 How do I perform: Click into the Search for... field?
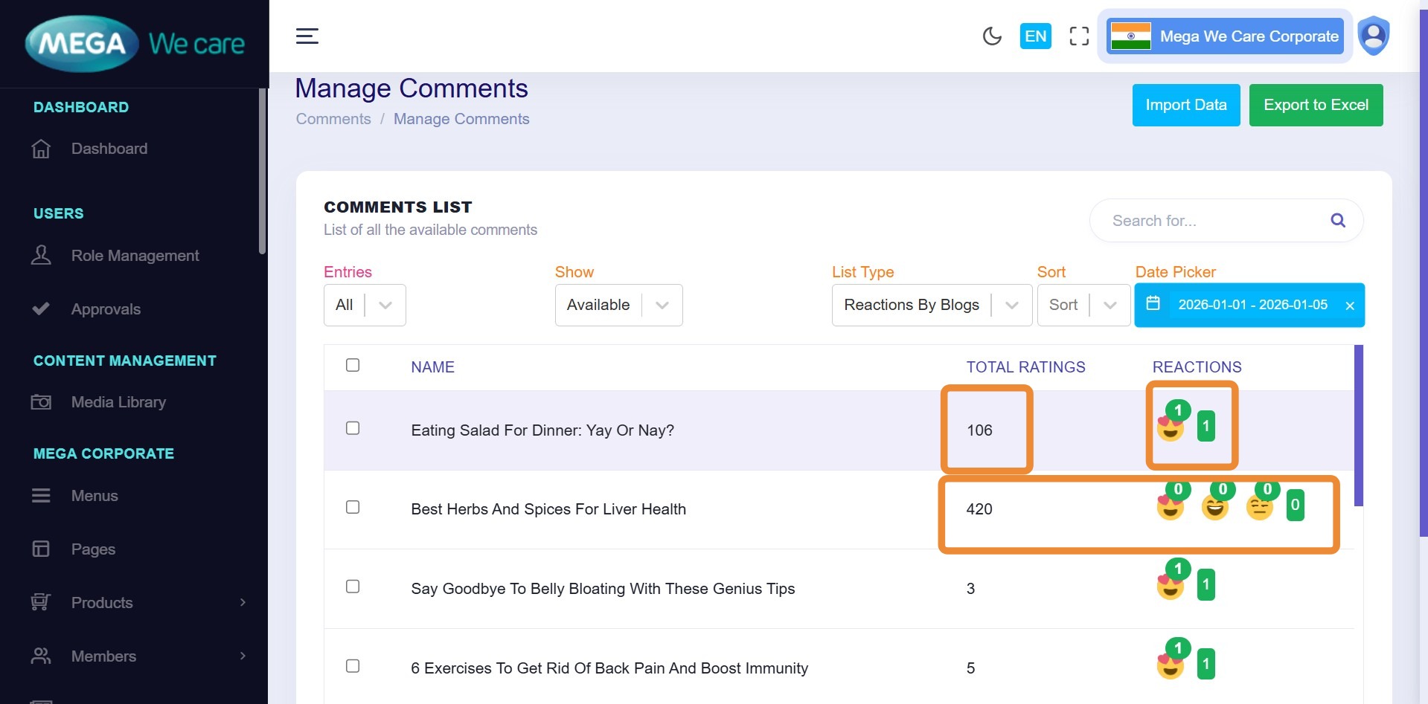1213,221
